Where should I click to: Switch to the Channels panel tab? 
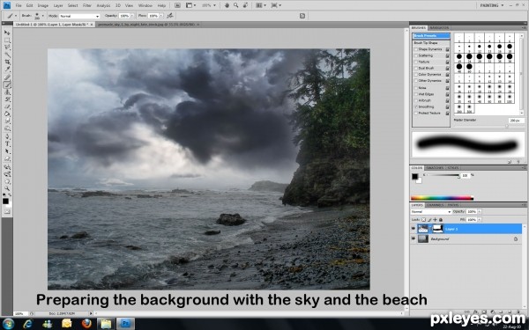[x=435, y=205]
